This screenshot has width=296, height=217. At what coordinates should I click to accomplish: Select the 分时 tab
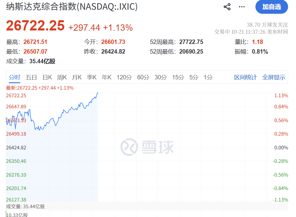pyautogui.click(x=14, y=77)
